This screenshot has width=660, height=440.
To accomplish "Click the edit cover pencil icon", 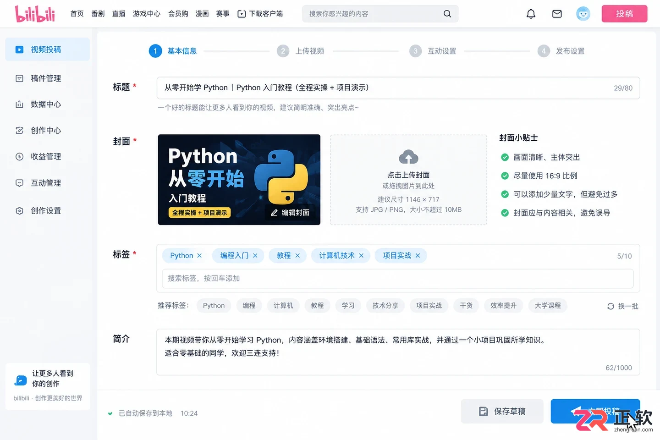I will [x=274, y=213].
